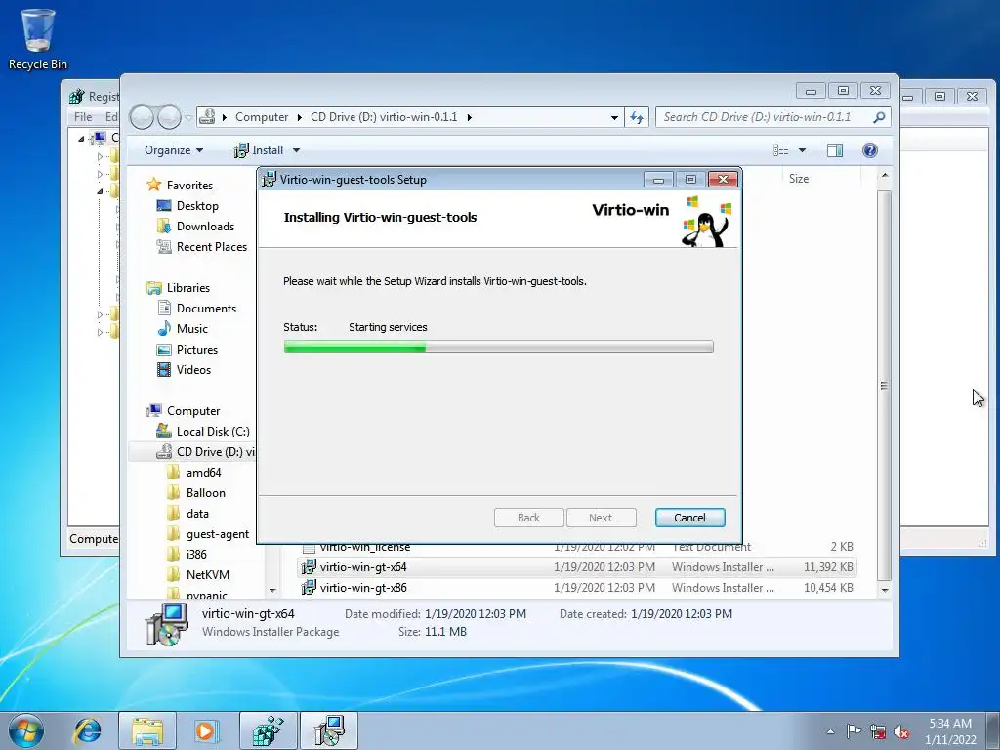Image resolution: width=1000 pixels, height=750 pixels.
Task: Open the view options dropdown arrow
Action: point(803,150)
